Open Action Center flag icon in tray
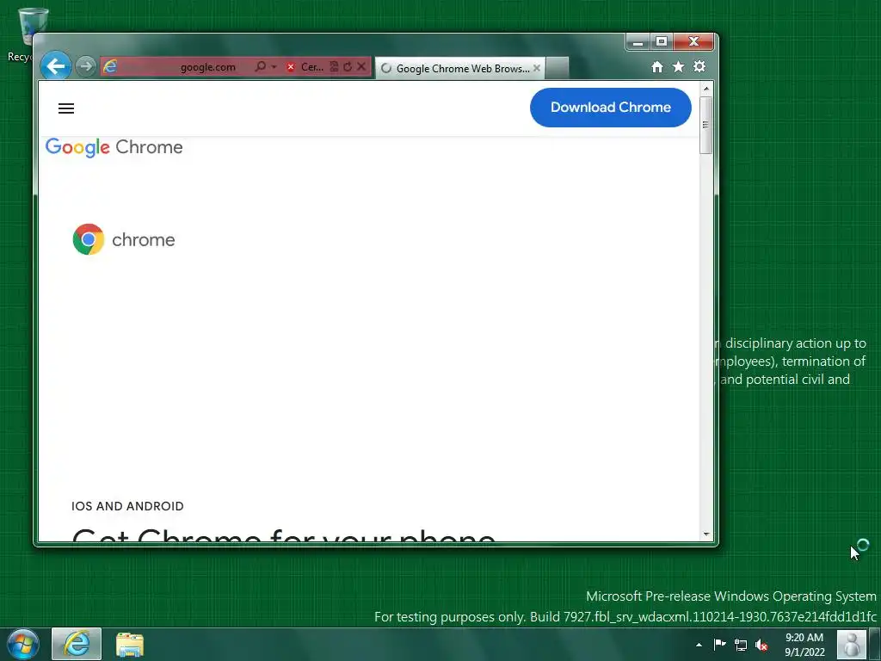This screenshot has height=661, width=881. 720,645
